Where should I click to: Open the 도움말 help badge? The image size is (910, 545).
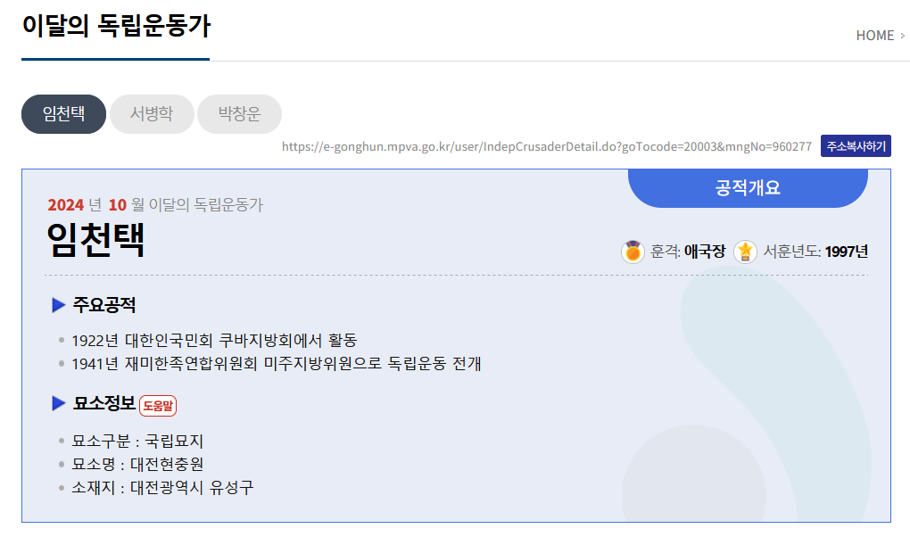coord(158,406)
